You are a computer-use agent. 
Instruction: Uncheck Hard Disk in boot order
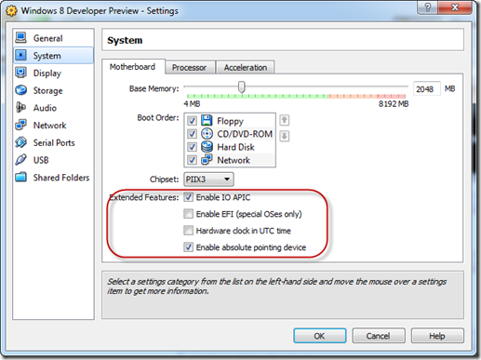[x=192, y=147]
